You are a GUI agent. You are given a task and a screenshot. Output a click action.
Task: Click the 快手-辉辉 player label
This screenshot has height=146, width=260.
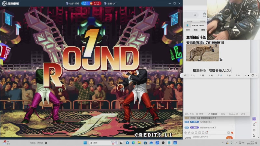tap(73, 4)
